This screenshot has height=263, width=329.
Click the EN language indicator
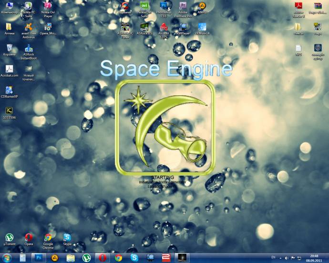[x=273, y=257]
